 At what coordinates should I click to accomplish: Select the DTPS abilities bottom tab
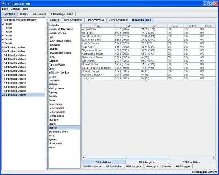(x=191, y=162)
